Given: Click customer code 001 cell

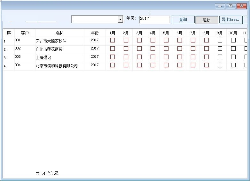Looking at the screenshot, I should [25, 41].
